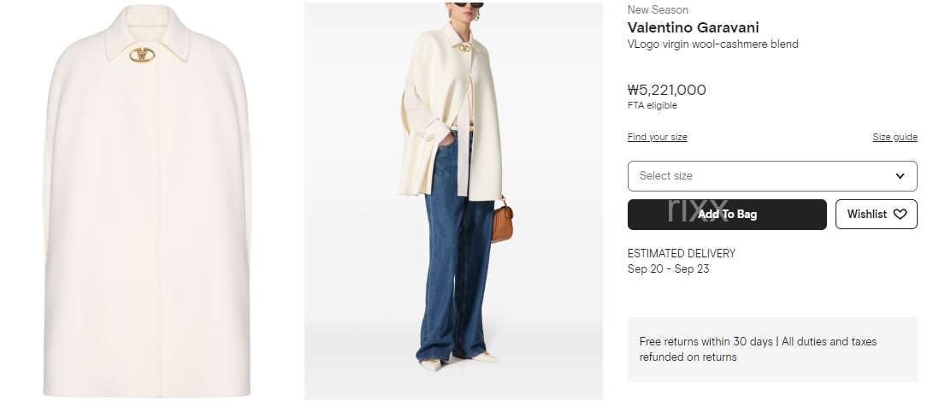Viewport: 939px width, 407px height.
Task: View the flat white cape product image
Action: (x=147, y=200)
